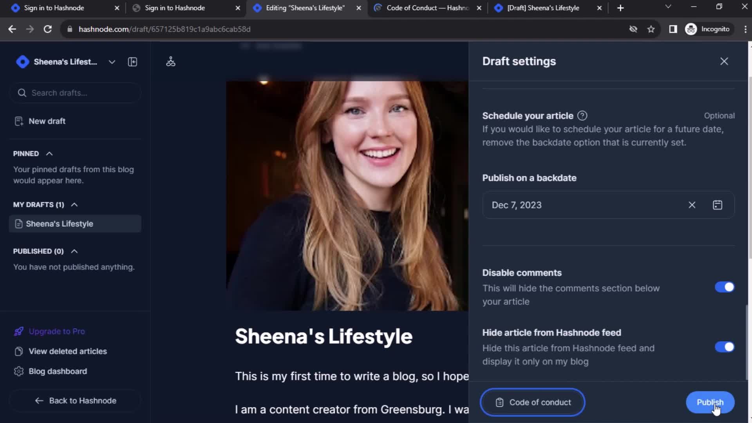The width and height of the screenshot is (752, 423).
Task: Open the Code of Conduct page
Action: 533,402
